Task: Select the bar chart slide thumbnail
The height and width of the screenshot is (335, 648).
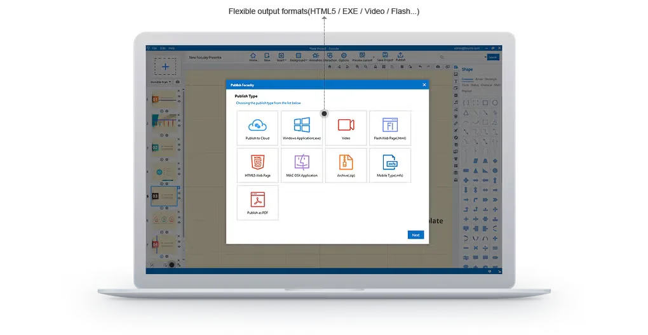Action: coord(164,122)
